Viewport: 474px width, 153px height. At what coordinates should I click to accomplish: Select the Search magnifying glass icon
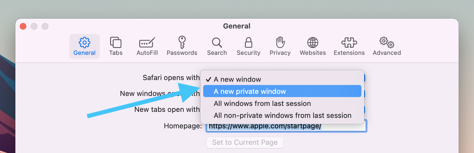tap(217, 43)
